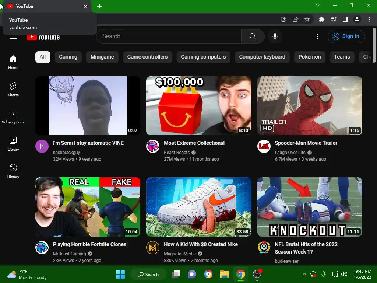
Task: Click title 'Spooder-Man Movie Trailer'
Action: (x=306, y=143)
